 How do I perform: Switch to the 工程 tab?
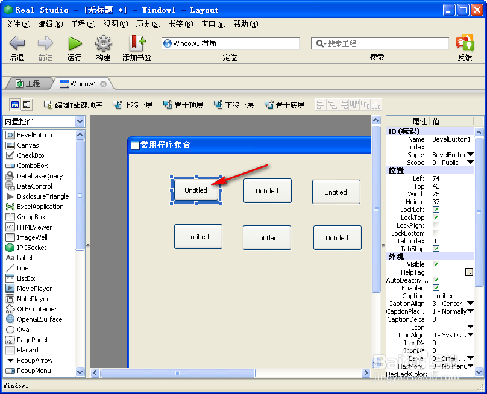point(28,84)
